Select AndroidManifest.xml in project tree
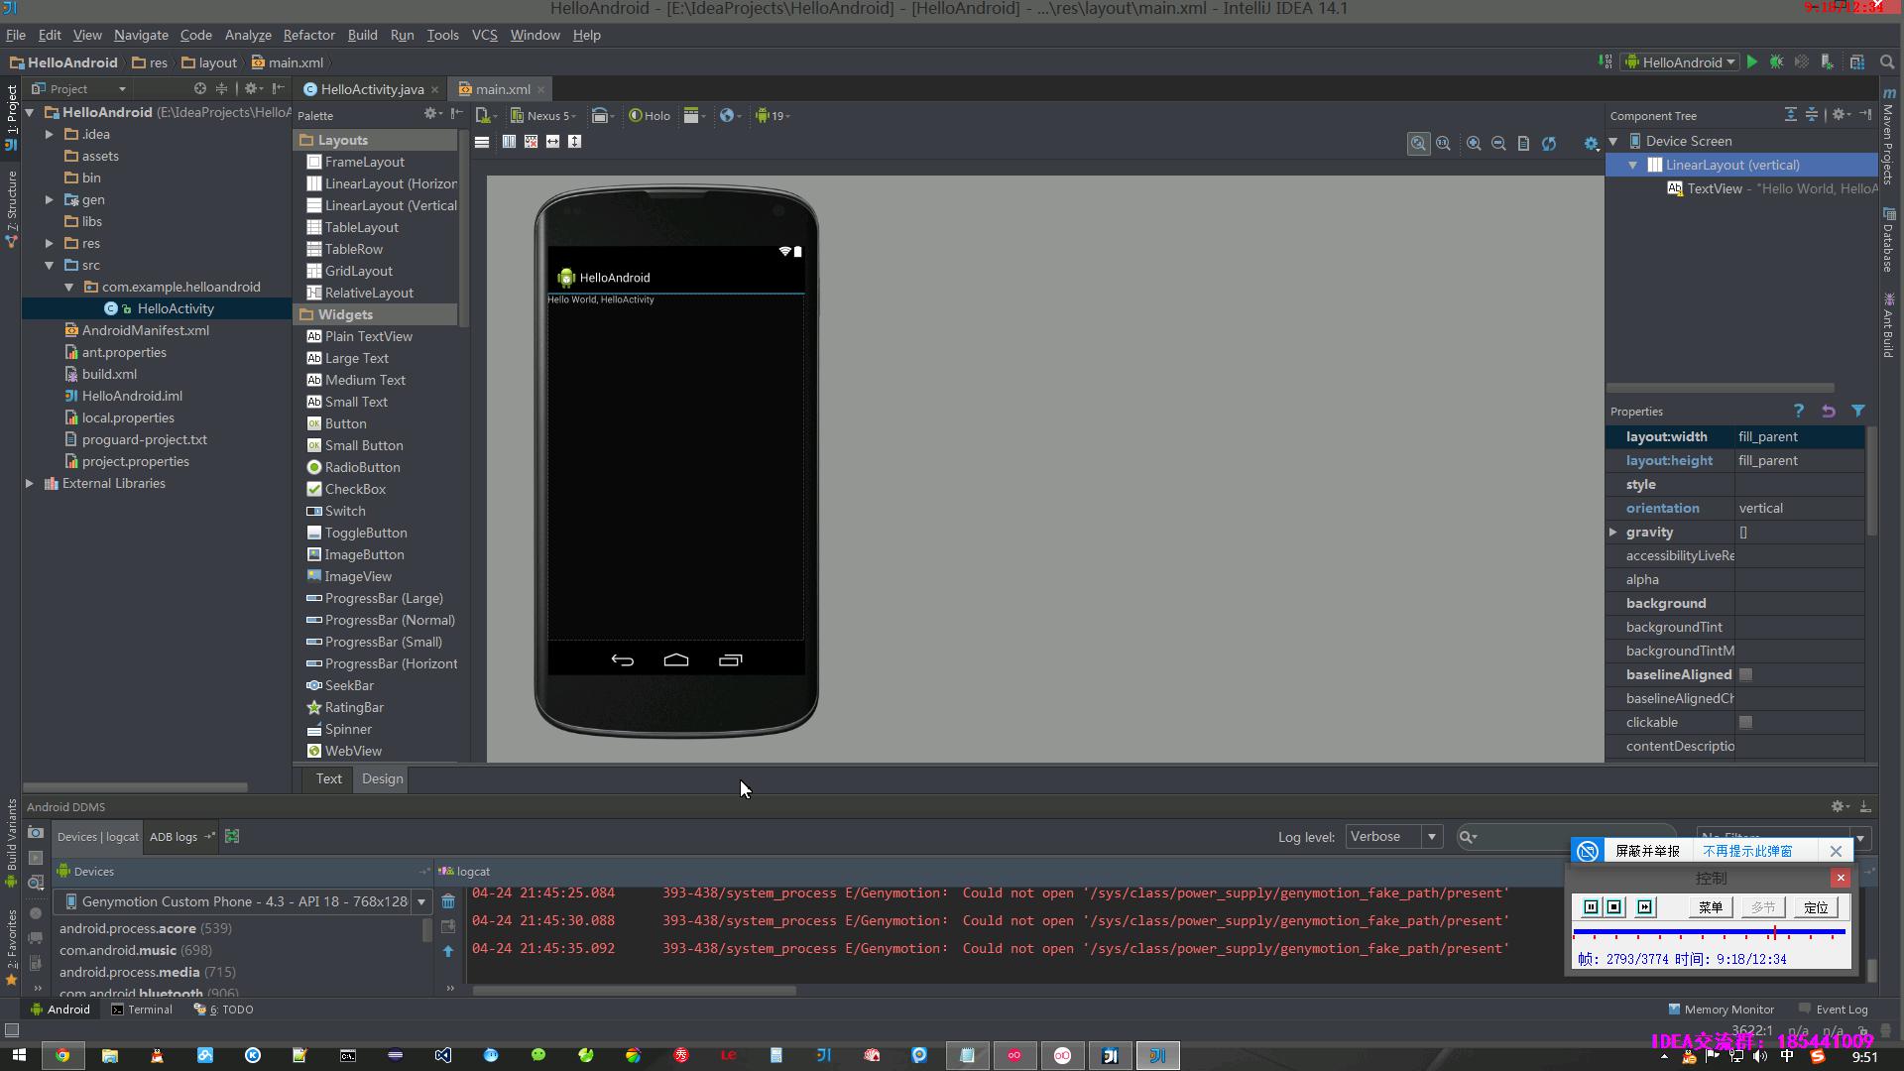This screenshot has width=1904, height=1071. (145, 330)
